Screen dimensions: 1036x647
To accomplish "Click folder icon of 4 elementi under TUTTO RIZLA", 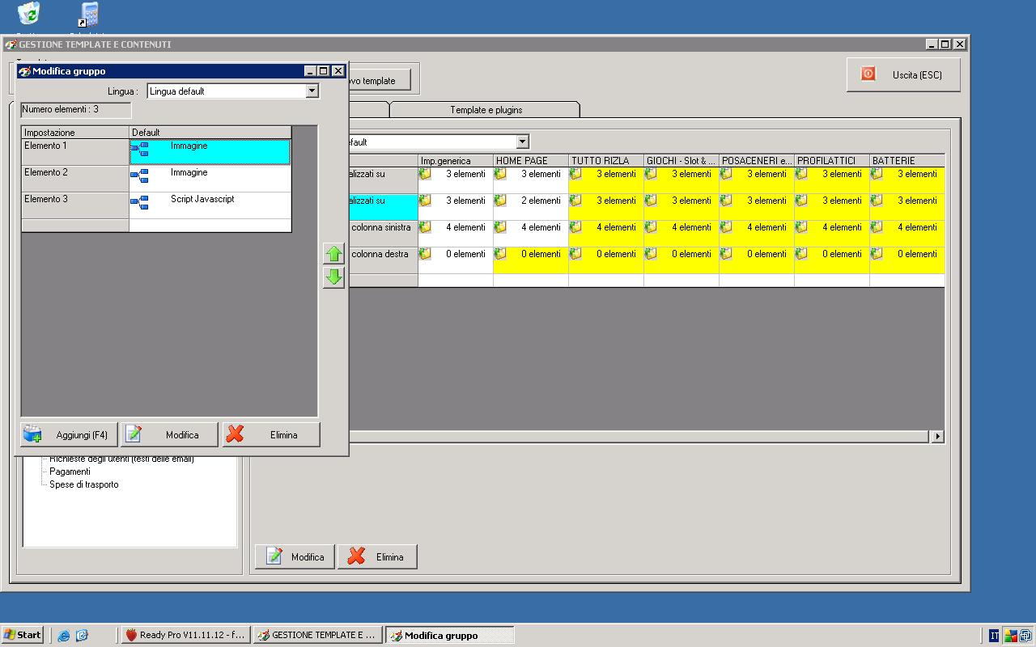I will point(575,227).
